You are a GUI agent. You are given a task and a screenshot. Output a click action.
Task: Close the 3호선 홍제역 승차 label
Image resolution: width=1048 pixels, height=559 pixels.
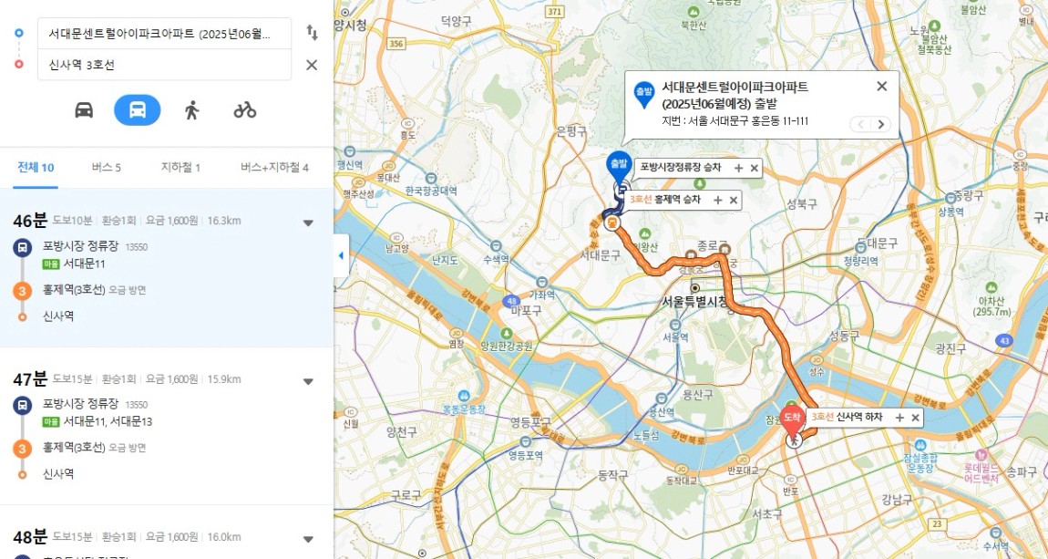point(734,200)
